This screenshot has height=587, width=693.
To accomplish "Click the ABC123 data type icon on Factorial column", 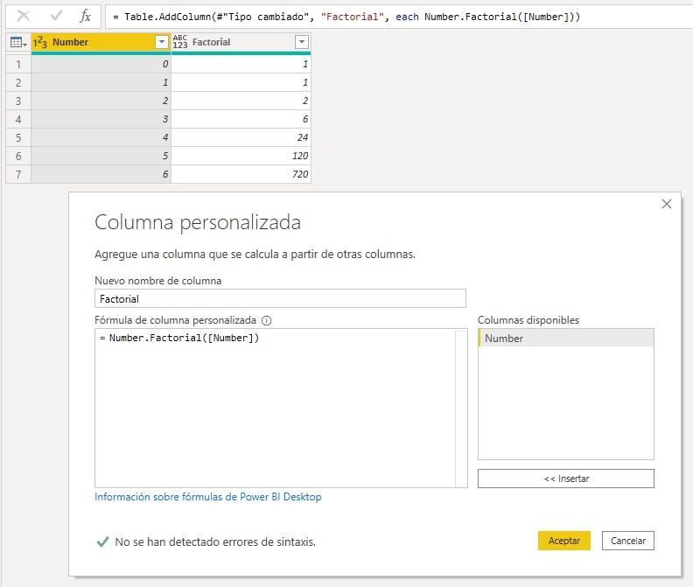I will click(180, 42).
